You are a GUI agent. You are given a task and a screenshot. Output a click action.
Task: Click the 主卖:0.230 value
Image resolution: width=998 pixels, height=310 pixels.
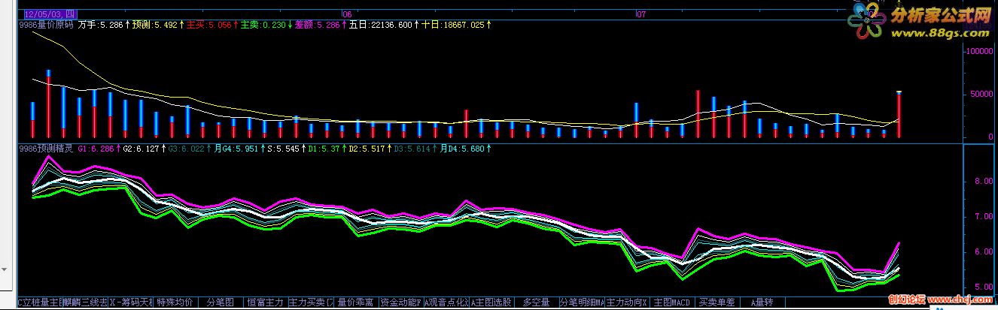coord(263,25)
